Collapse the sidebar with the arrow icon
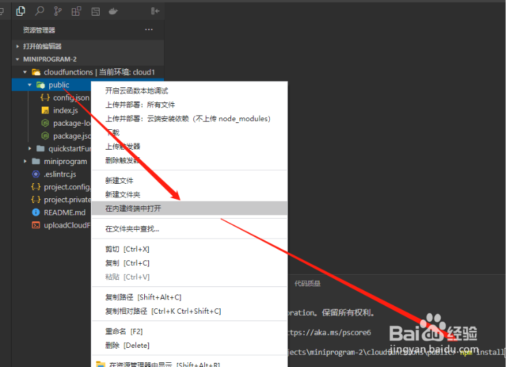 [x=155, y=12]
